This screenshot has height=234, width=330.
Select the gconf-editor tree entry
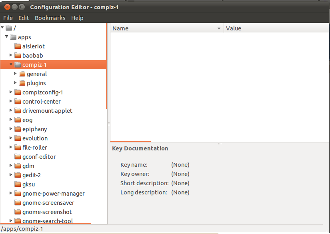[39, 157]
